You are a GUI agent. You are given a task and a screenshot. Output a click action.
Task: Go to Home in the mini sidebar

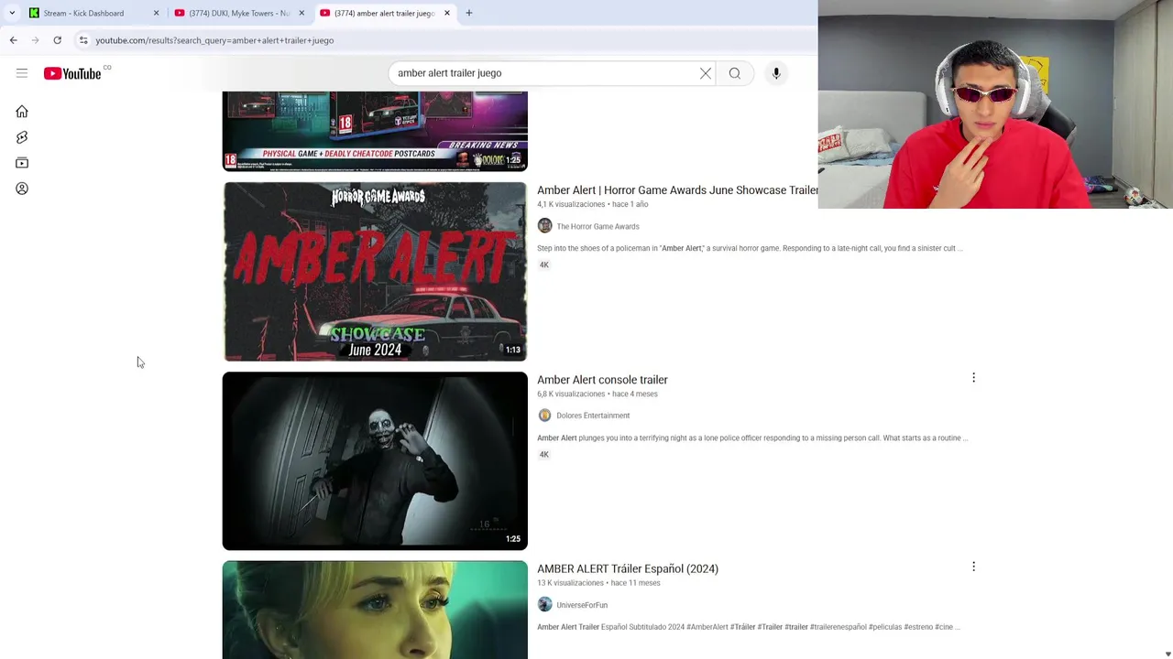[22, 112]
